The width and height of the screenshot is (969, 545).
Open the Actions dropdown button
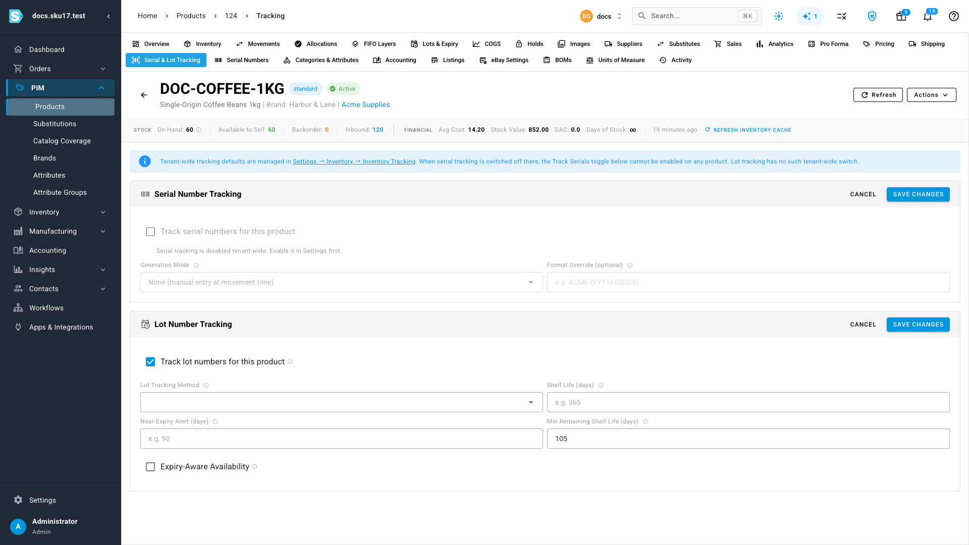pyautogui.click(x=931, y=95)
